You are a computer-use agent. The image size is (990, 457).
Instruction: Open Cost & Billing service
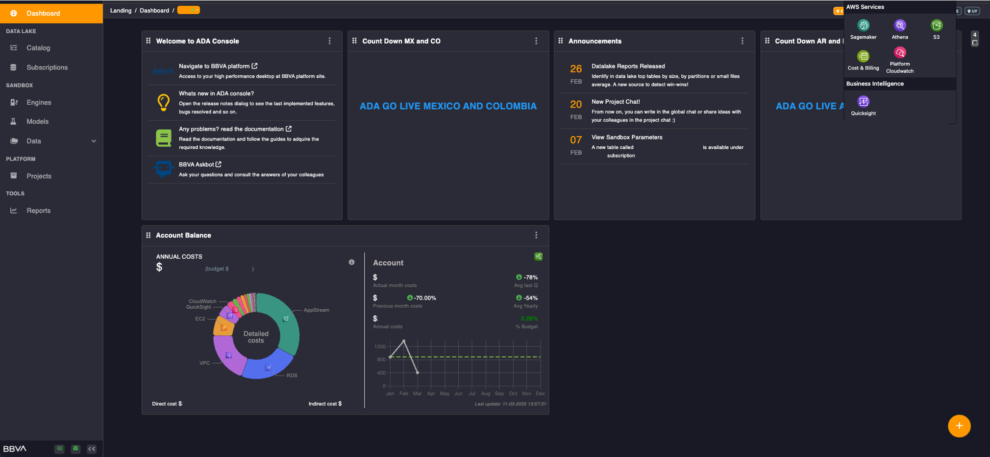[x=863, y=57]
